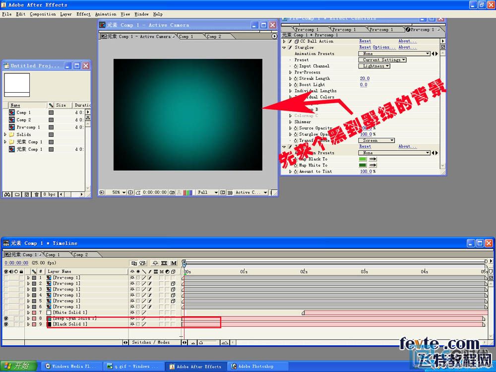The image size is (496, 372).
Task: Create new composition icon in Project panel
Action: point(27,194)
